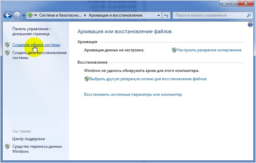Viewport: 256px width, 163px height.
Task: Select the 'Система и безопасно...' breadcrumb
Action: pos(60,15)
